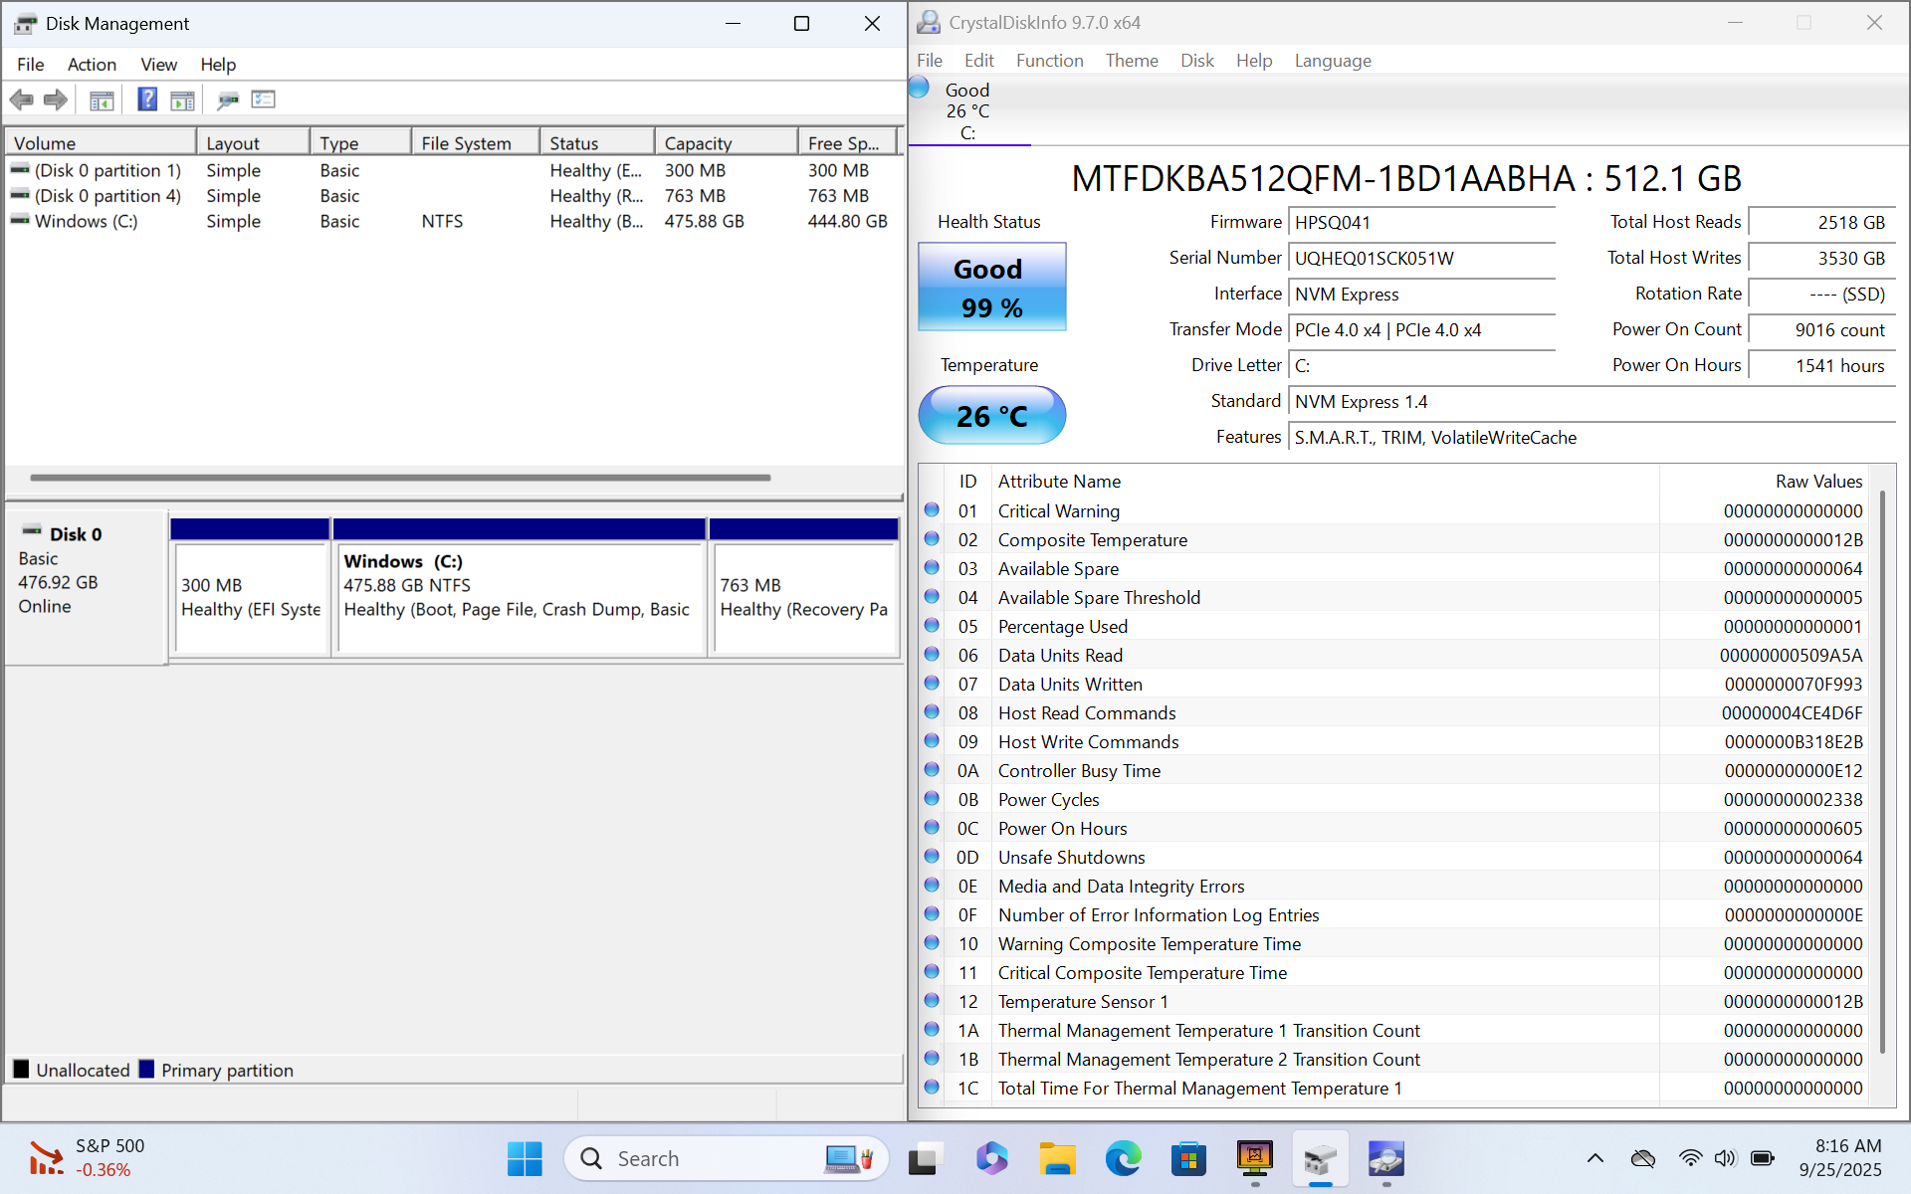Click the Good 99 % health button
The image size is (1911, 1194).
click(x=991, y=288)
